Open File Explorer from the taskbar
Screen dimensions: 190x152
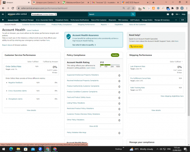coord(18,149)
